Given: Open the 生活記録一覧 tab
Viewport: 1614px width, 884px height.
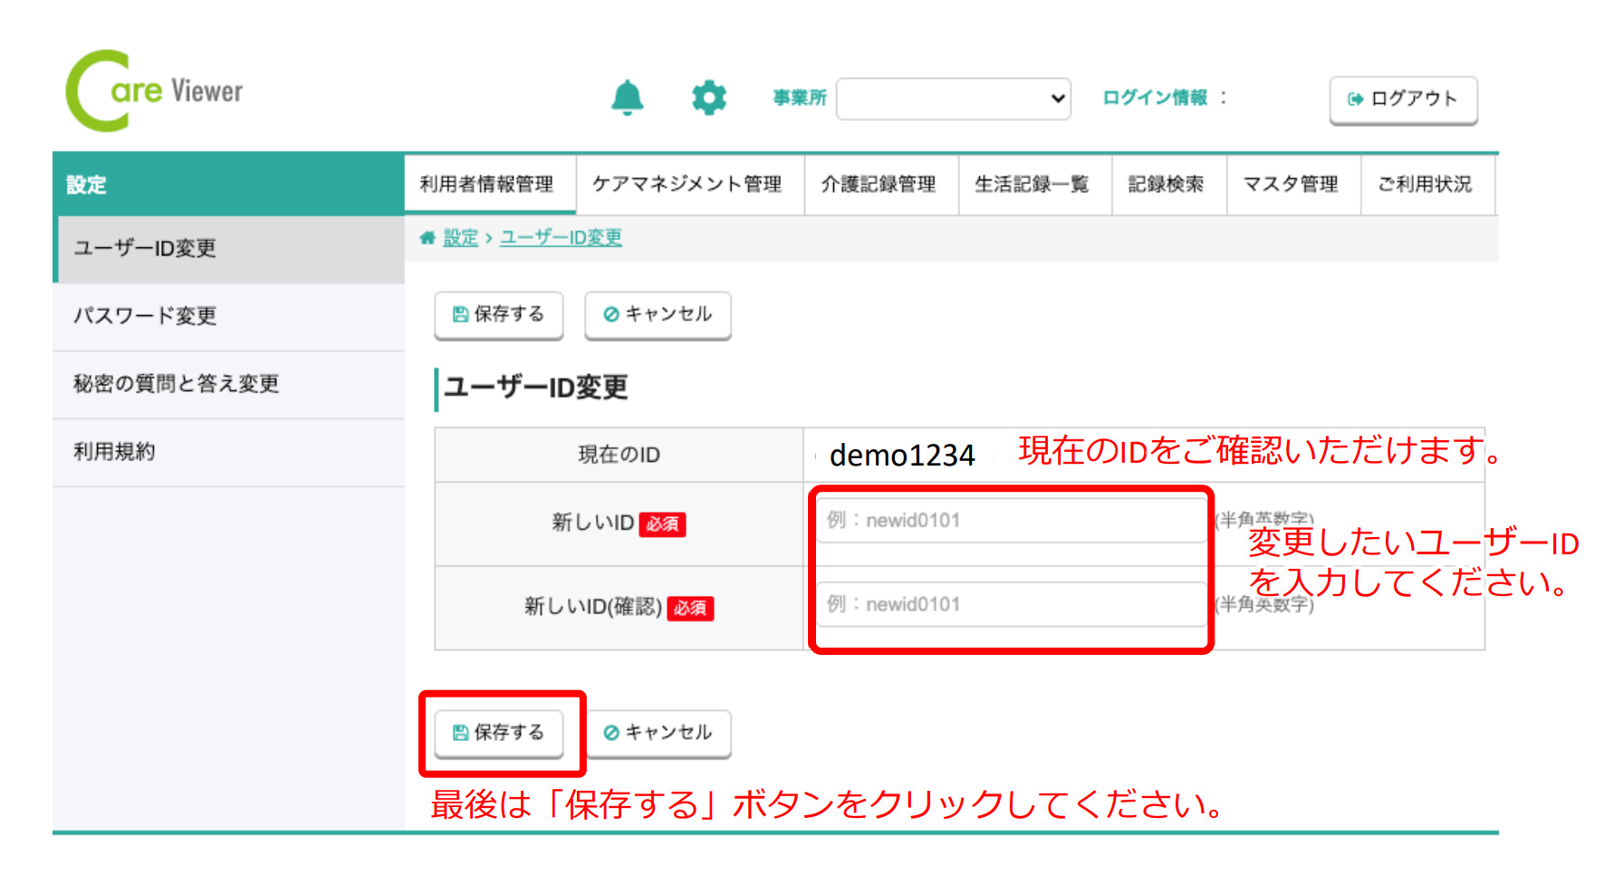Looking at the screenshot, I should pyautogui.click(x=1032, y=185).
